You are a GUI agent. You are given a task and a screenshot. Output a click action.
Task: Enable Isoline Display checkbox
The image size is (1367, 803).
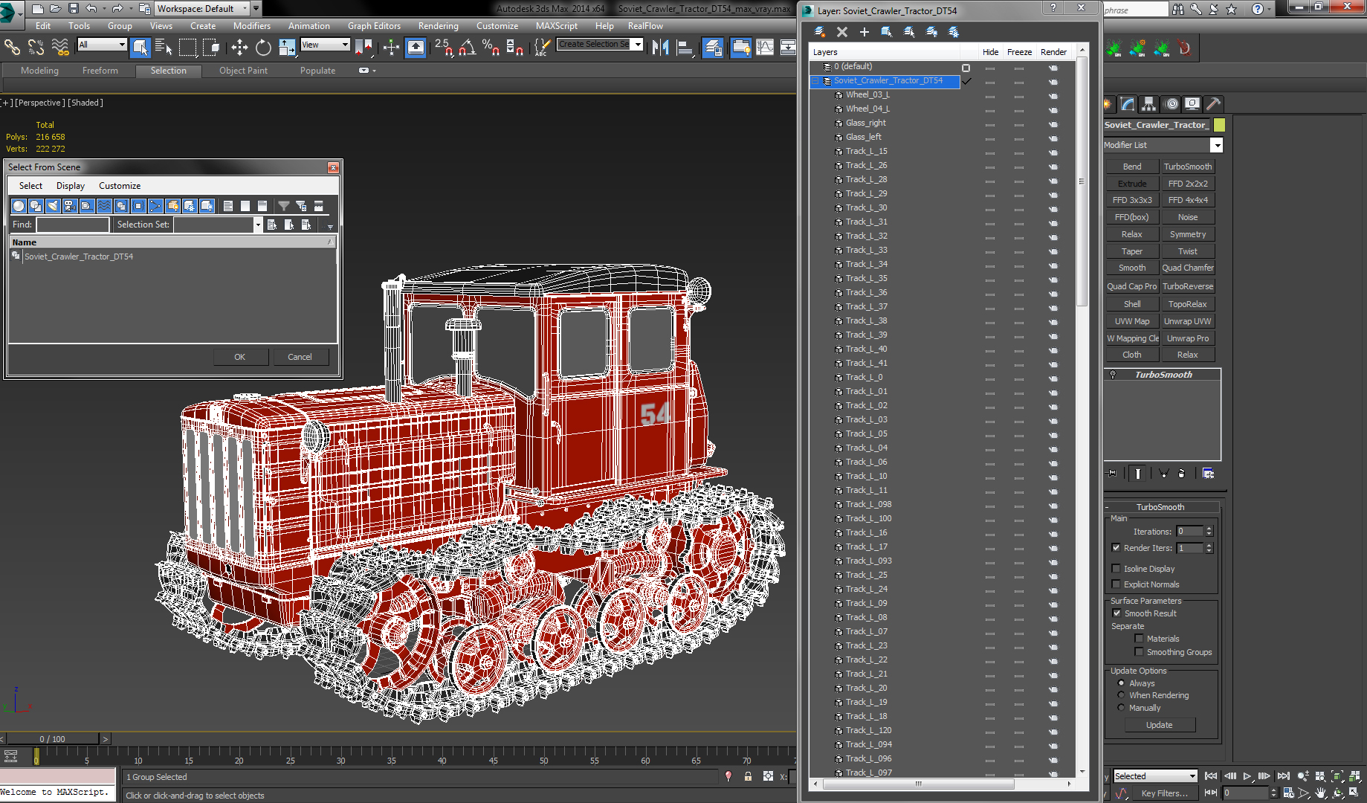[x=1116, y=568]
